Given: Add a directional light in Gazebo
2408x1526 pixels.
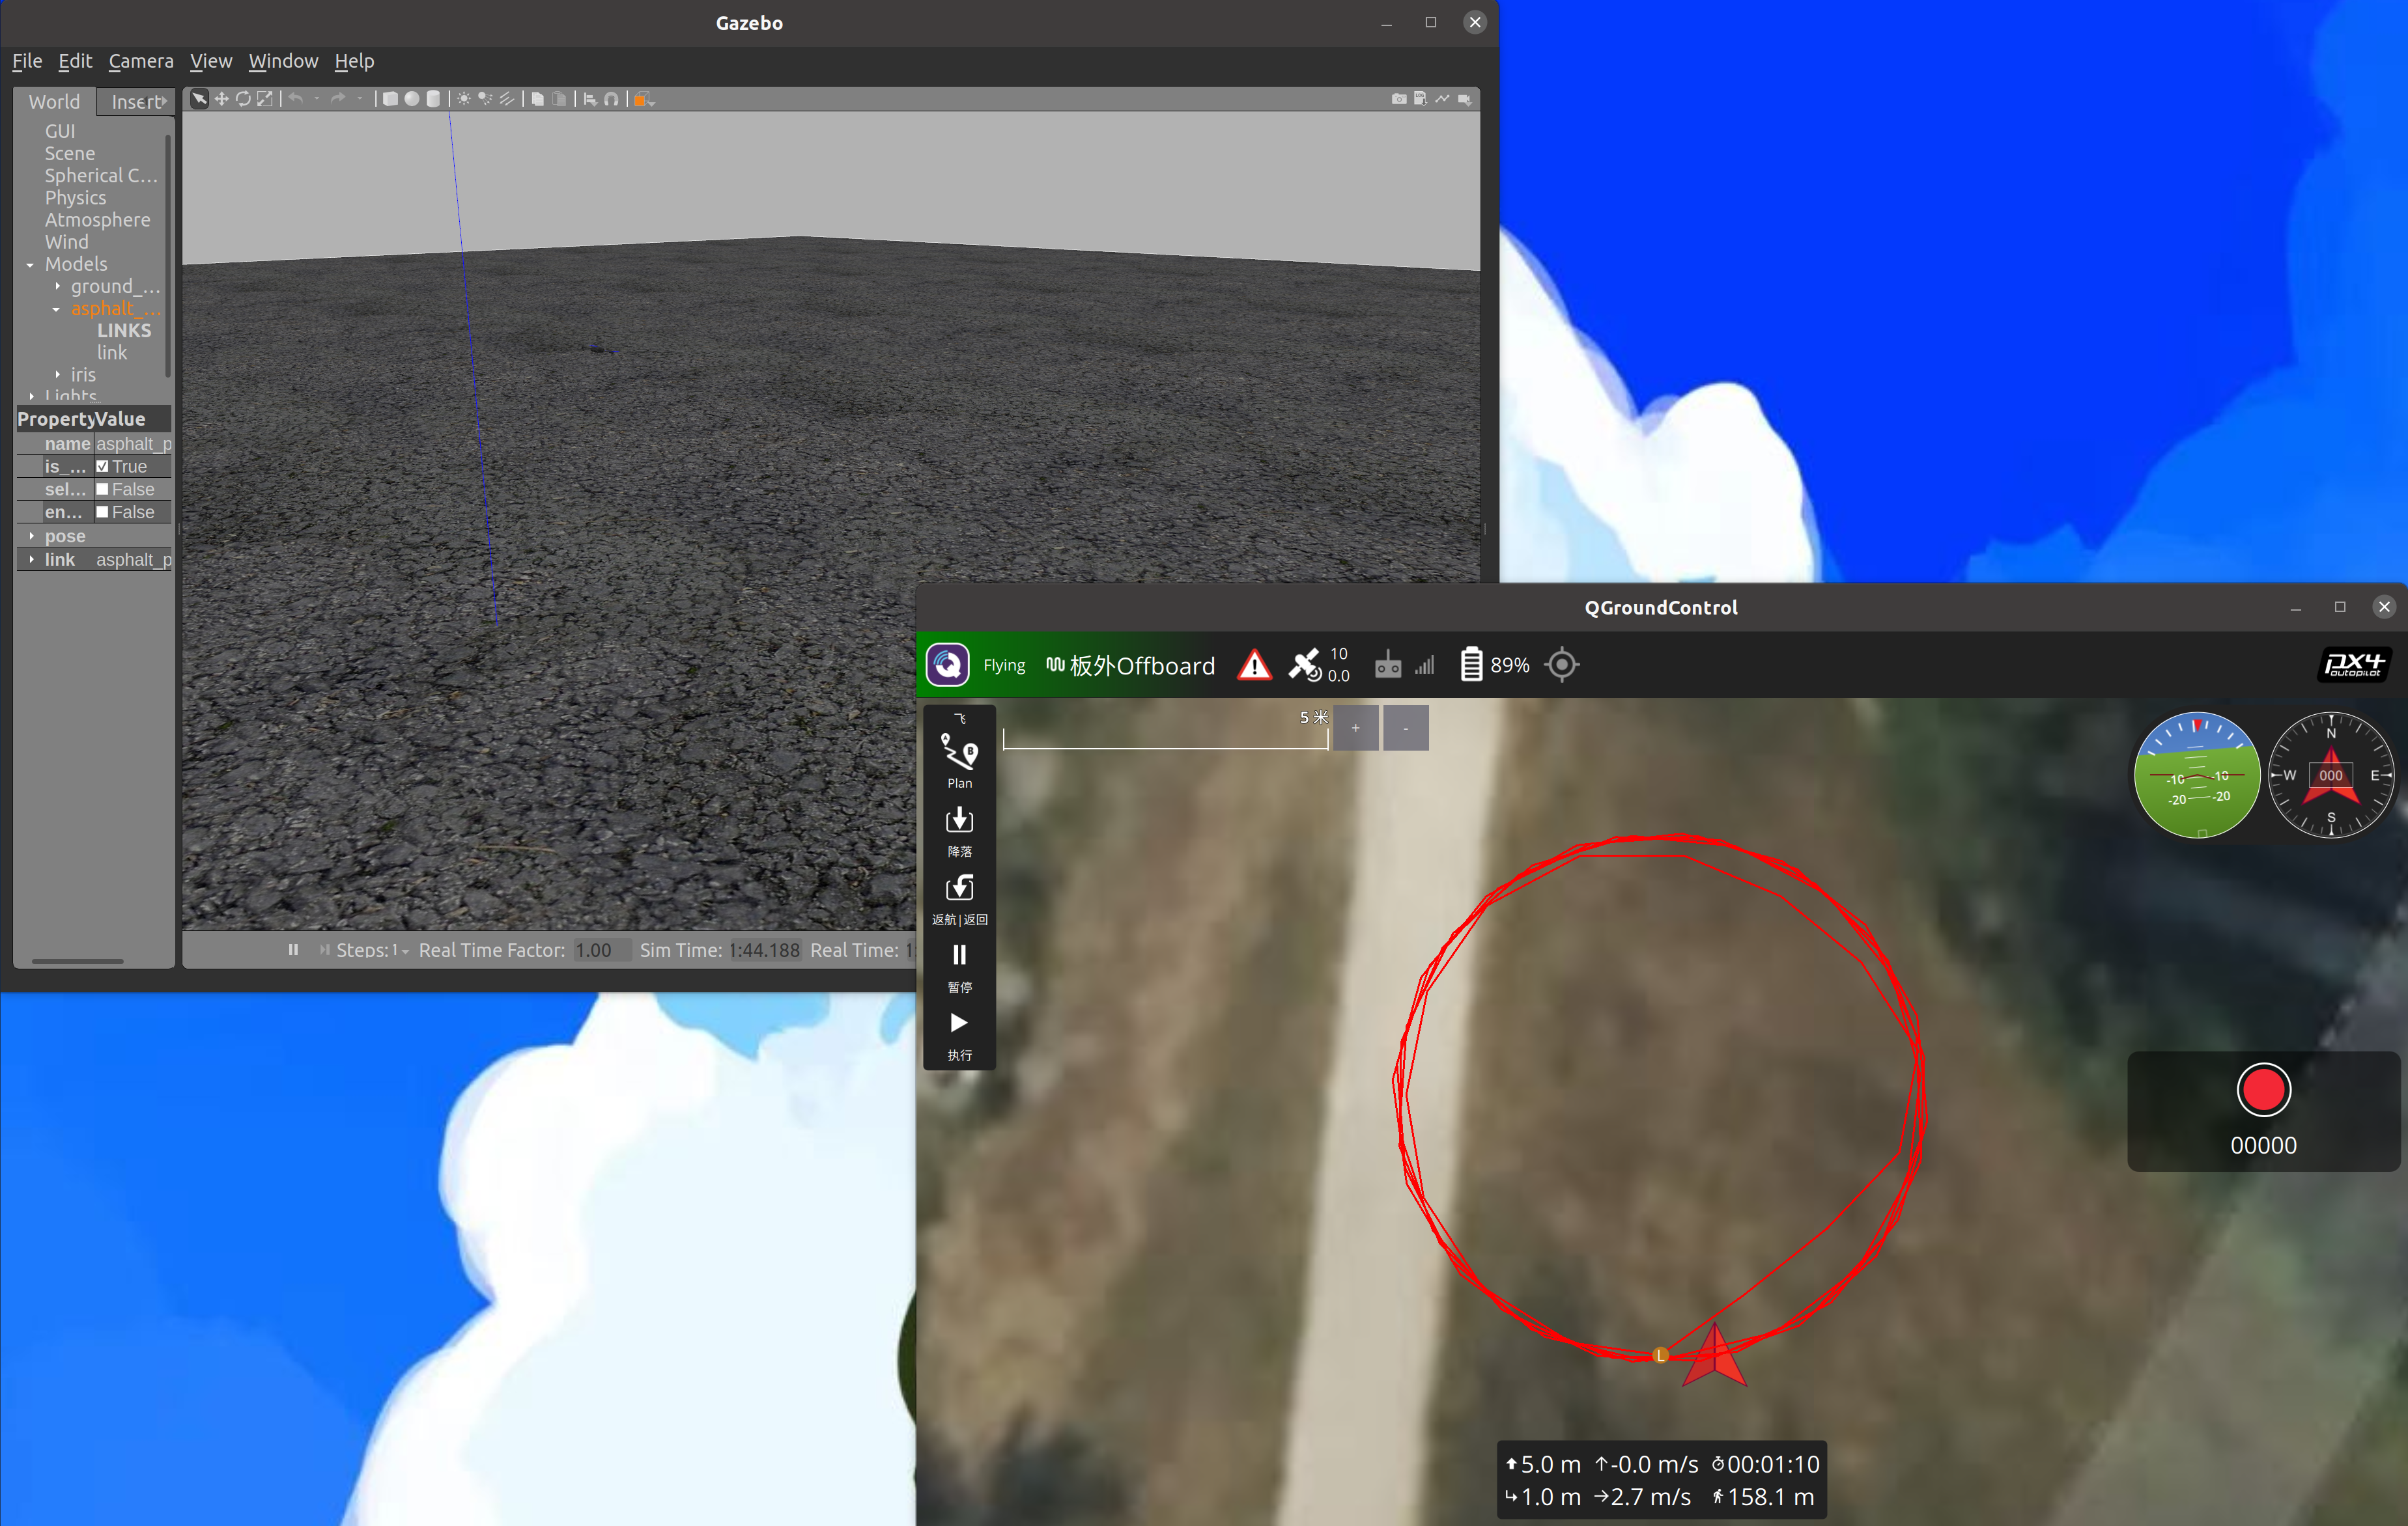Looking at the screenshot, I should (x=507, y=99).
